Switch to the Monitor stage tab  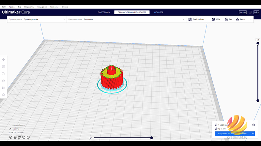pos(159,12)
